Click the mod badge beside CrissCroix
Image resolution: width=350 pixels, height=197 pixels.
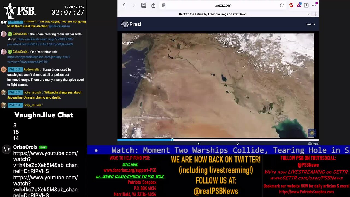tap(43, 147)
